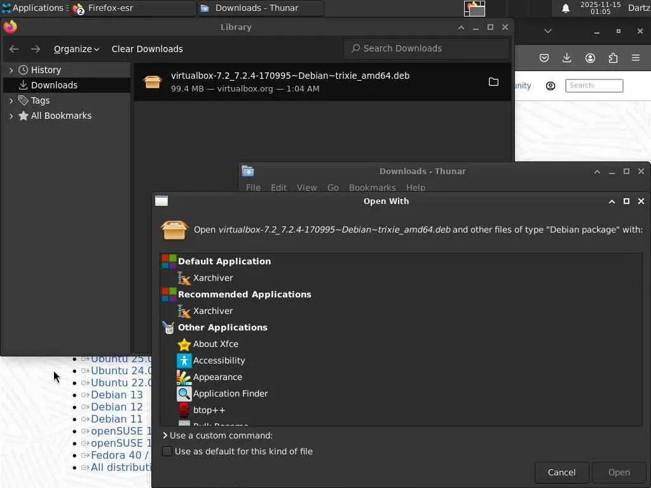651x488 pixels.
Task: Click the Appearance app icon
Action: tap(184, 377)
